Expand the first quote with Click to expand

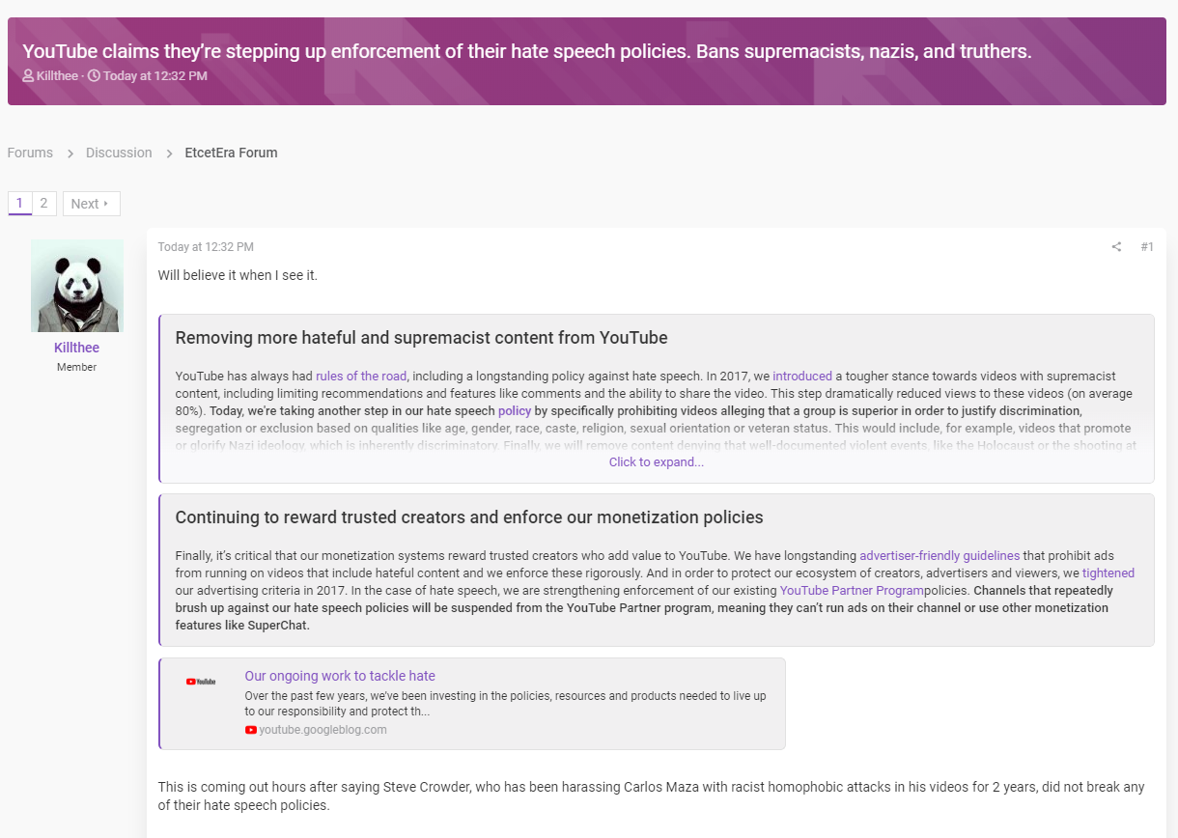pyautogui.click(x=657, y=462)
